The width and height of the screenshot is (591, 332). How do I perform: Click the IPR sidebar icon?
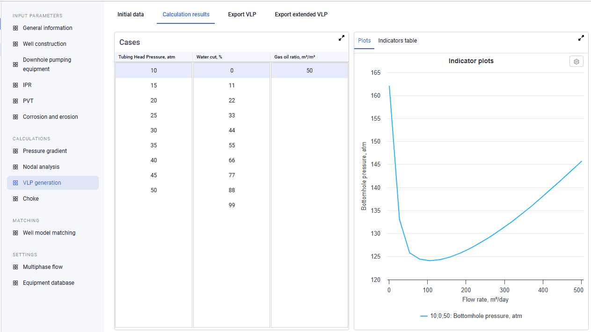(x=15, y=85)
